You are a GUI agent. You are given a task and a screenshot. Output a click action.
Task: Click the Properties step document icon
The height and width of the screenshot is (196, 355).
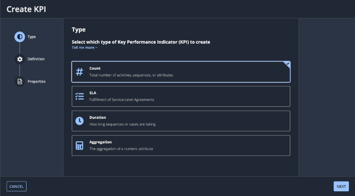[x=20, y=81]
